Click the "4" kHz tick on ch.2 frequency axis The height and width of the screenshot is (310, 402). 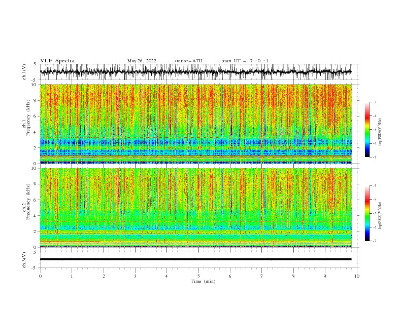click(36, 216)
